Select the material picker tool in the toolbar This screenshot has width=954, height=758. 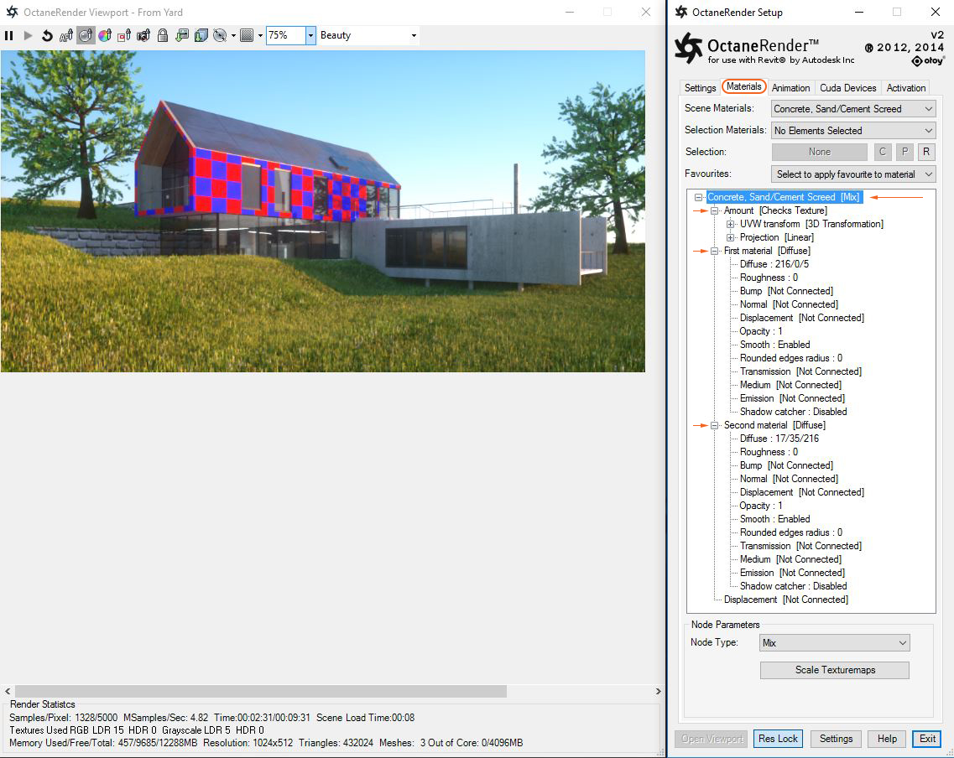tap(86, 35)
